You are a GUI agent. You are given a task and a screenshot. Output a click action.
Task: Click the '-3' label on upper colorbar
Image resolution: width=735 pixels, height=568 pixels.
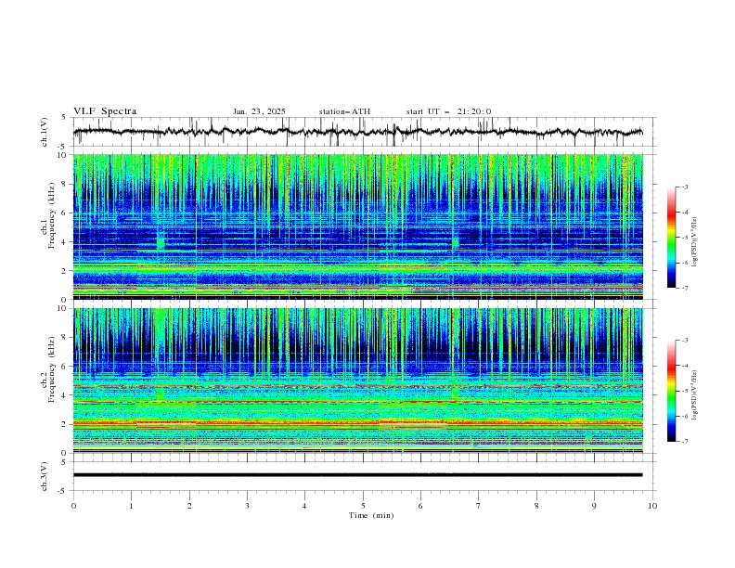pos(685,187)
